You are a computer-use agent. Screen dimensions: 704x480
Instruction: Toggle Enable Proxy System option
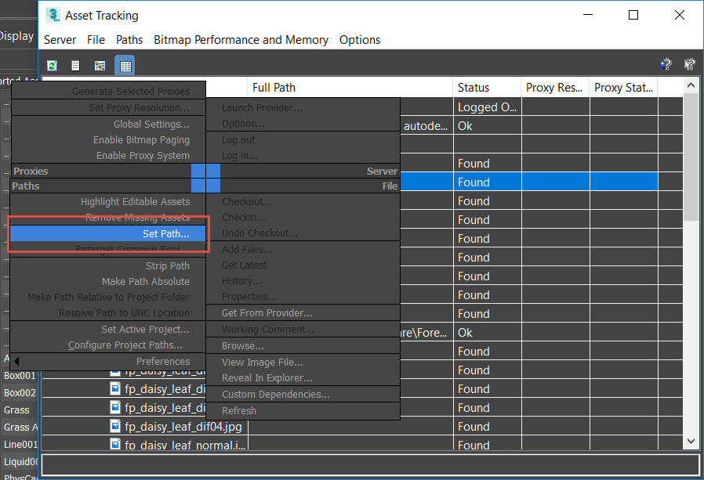143,155
